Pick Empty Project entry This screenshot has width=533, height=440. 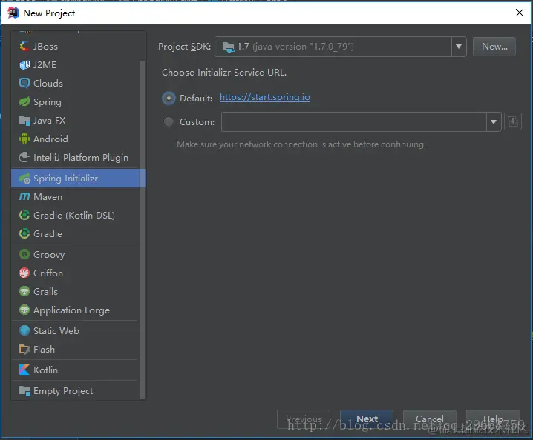coord(76,391)
